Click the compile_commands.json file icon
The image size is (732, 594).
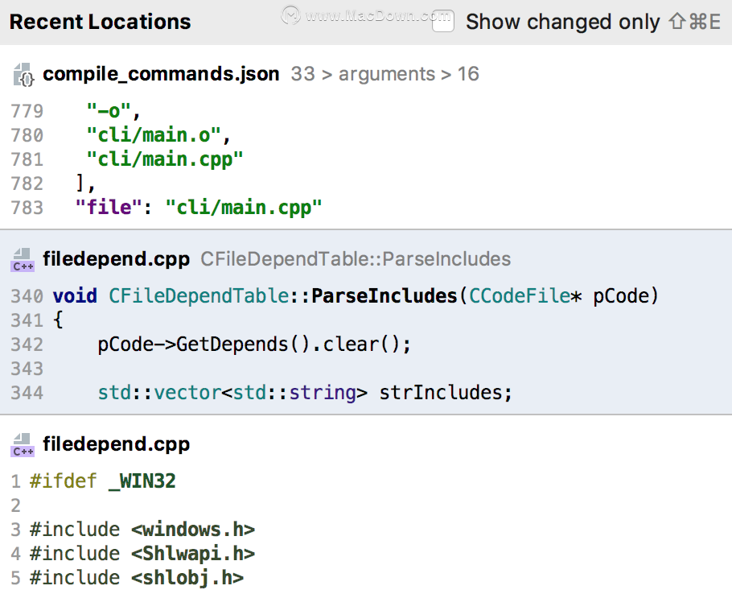23,75
